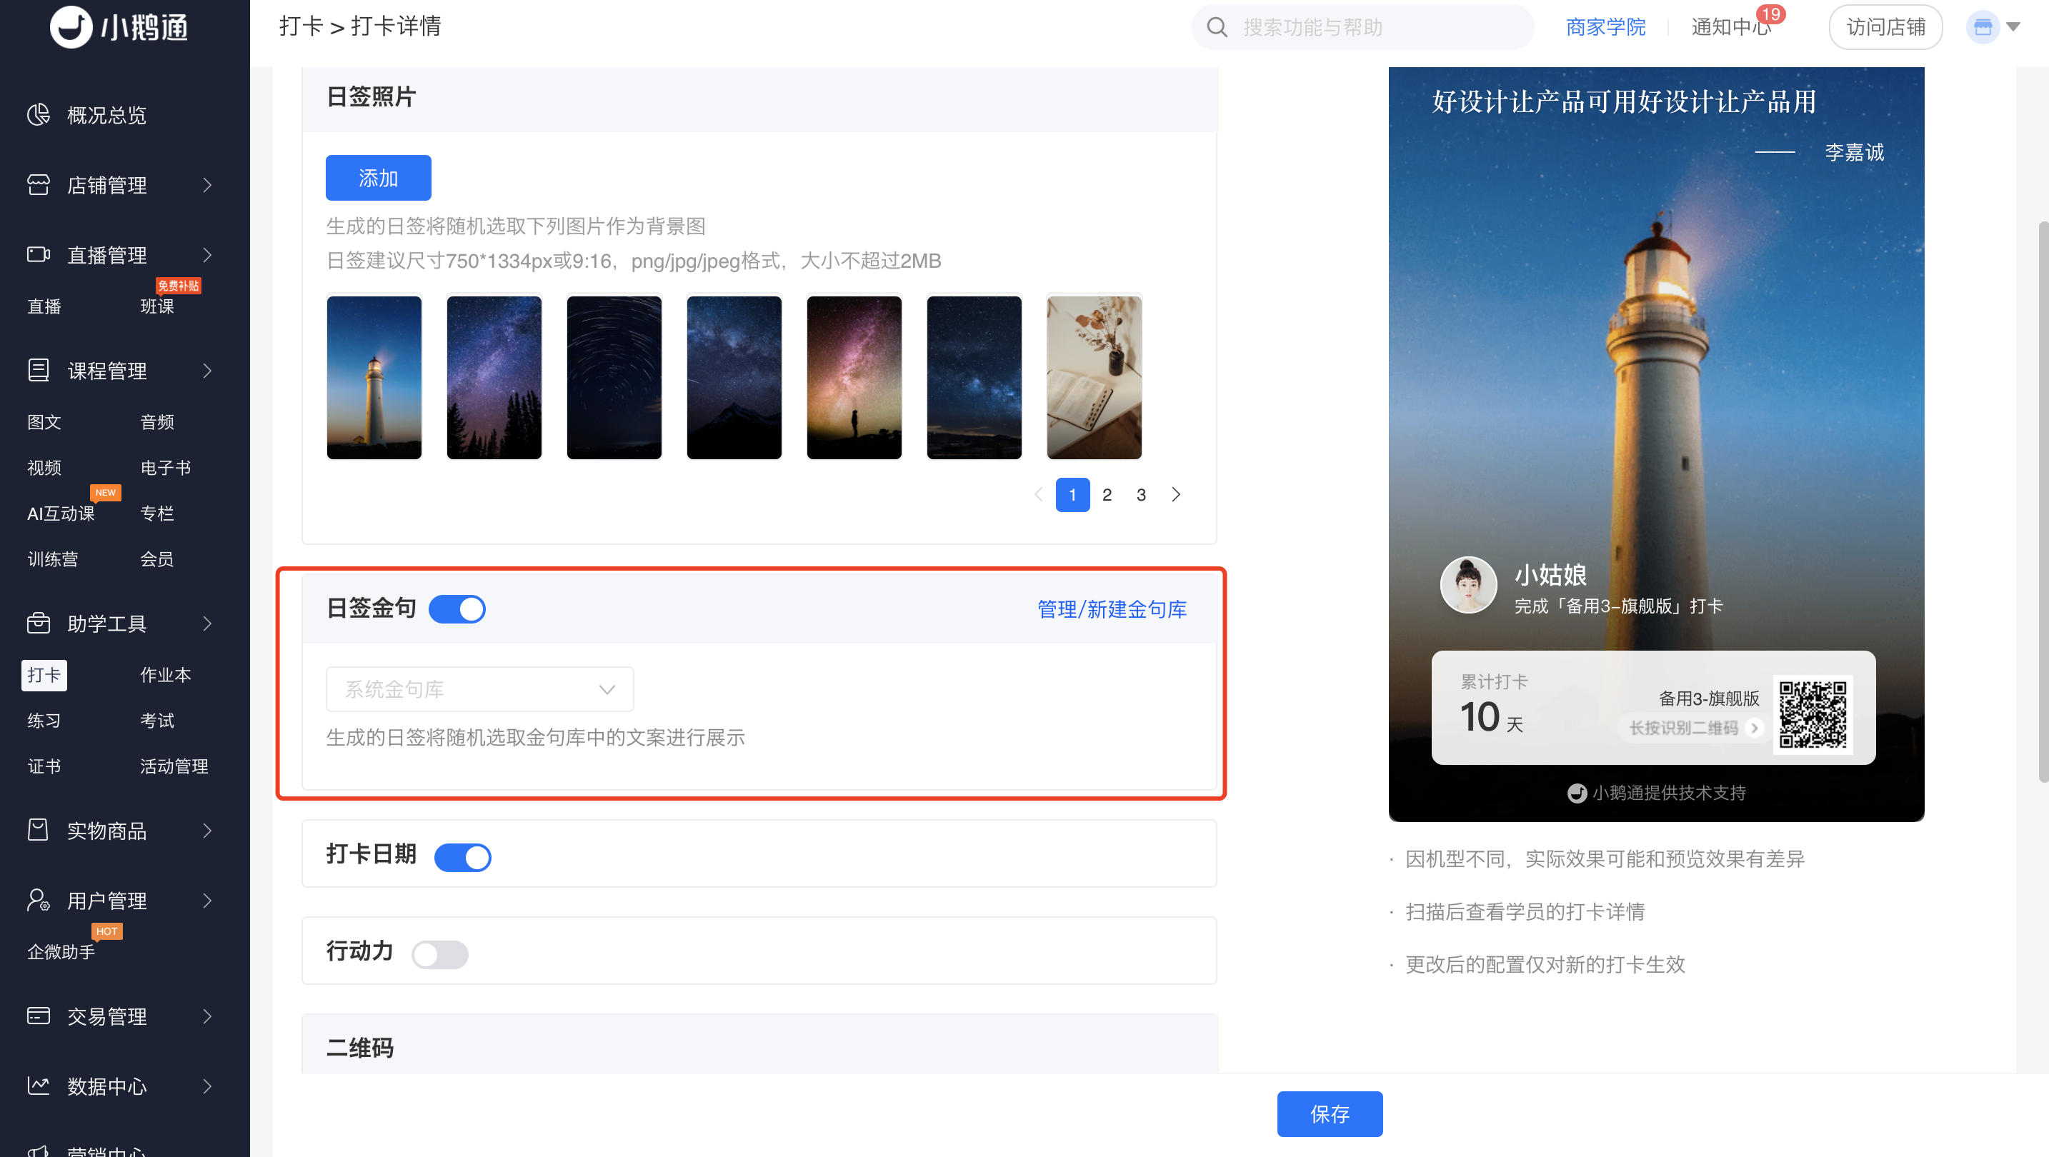
Task: Open 专栏 in the sidebar
Action: click(x=156, y=514)
